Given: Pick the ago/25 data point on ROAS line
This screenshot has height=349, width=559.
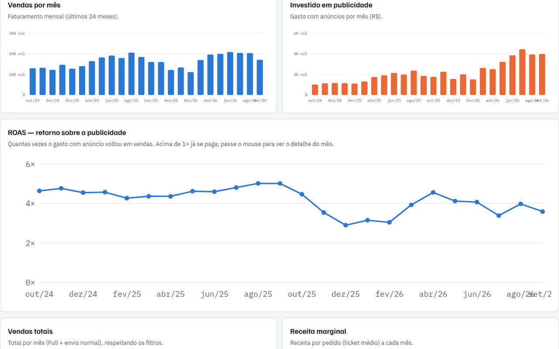Looking at the screenshot, I should pyautogui.click(x=258, y=183).
